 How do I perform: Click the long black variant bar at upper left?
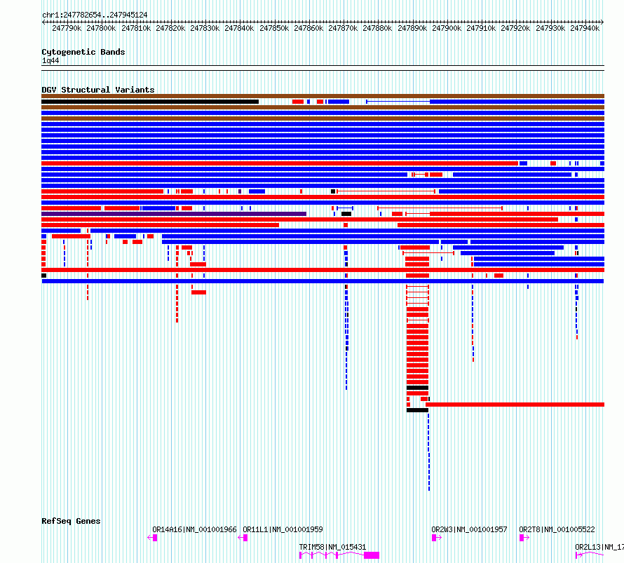150,102
